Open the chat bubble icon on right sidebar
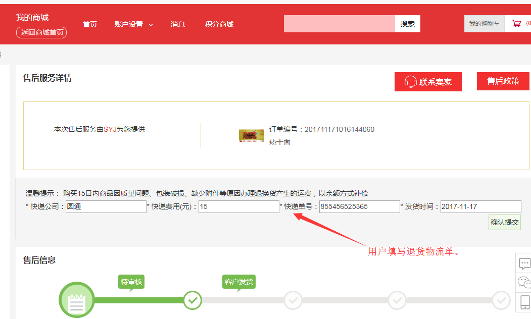 [x=524, y=263]
